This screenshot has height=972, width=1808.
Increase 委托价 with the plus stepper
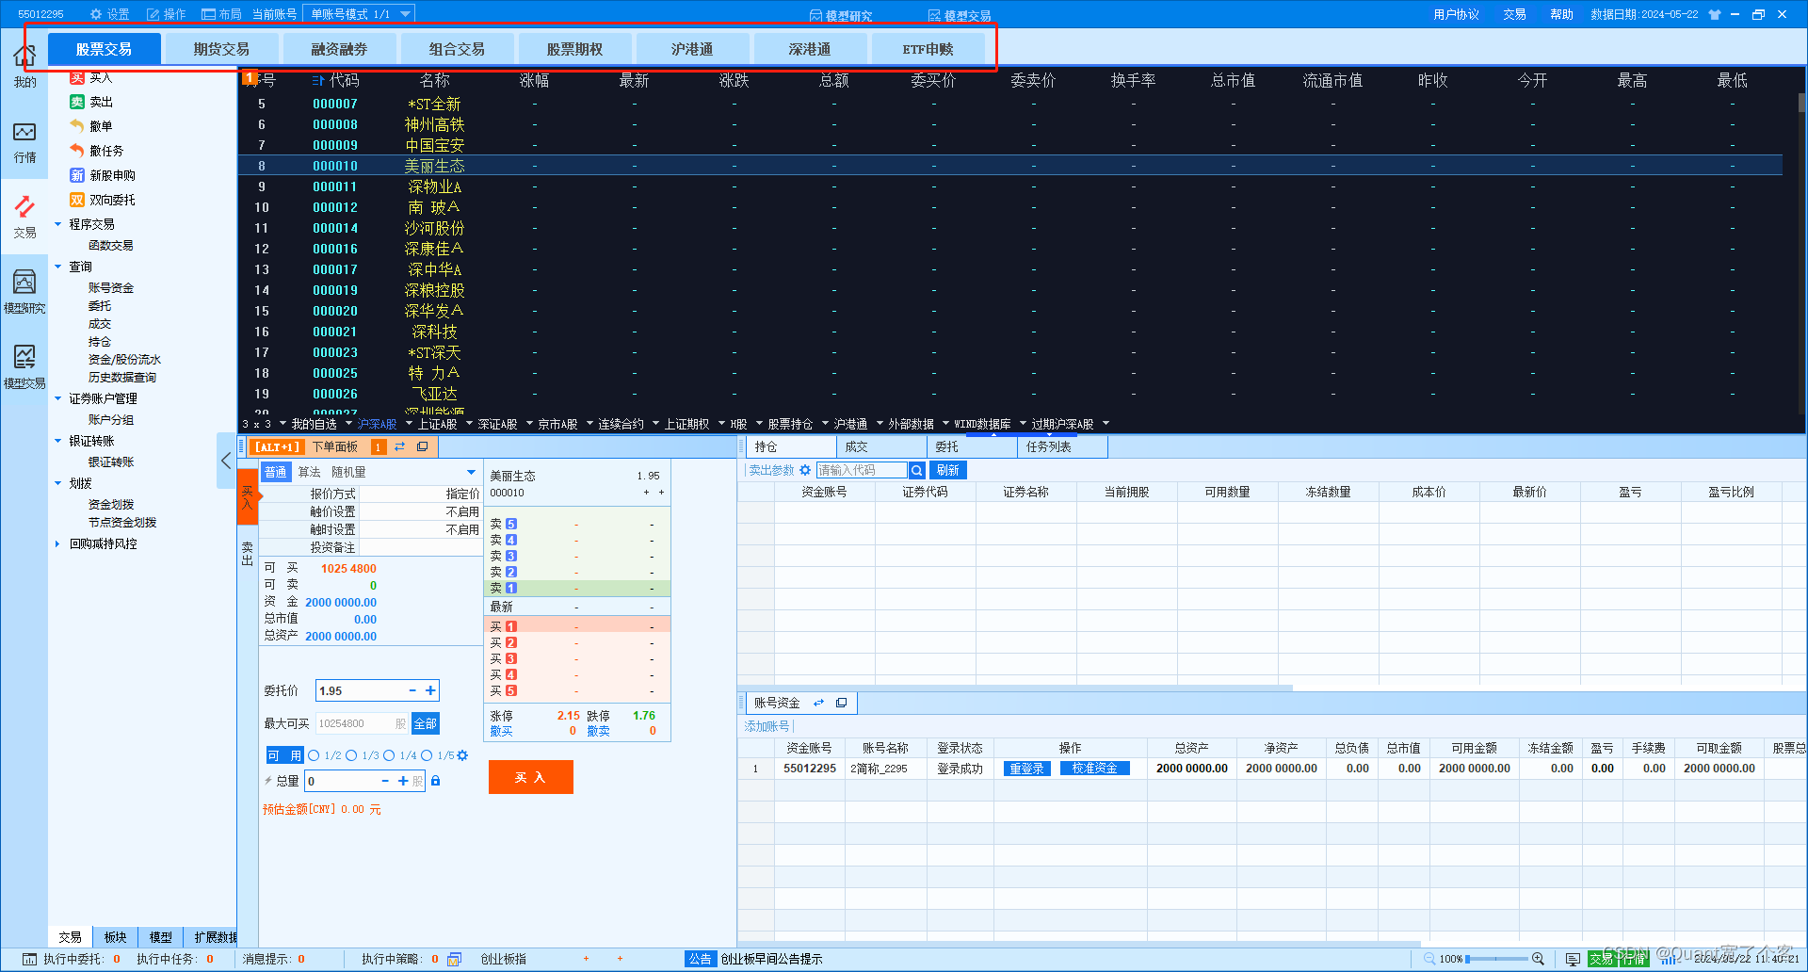pyautogui.click(x=430, y=690)
